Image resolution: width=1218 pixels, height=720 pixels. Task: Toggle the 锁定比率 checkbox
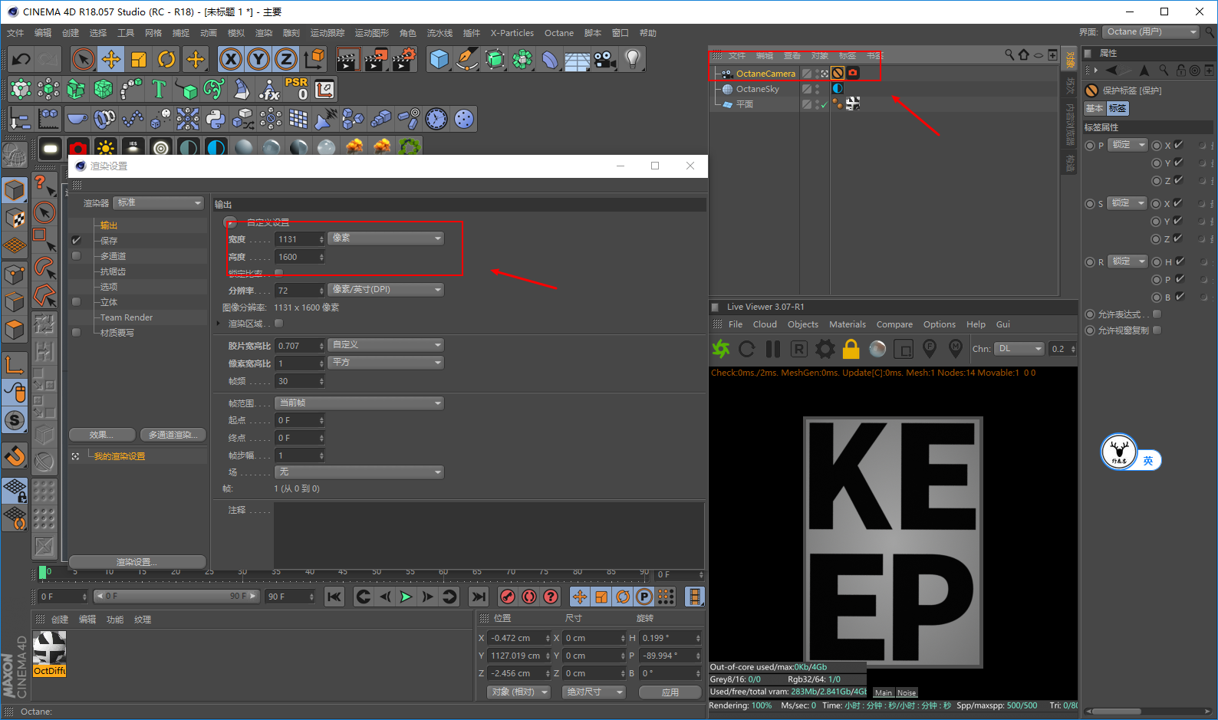coord(278,272)
